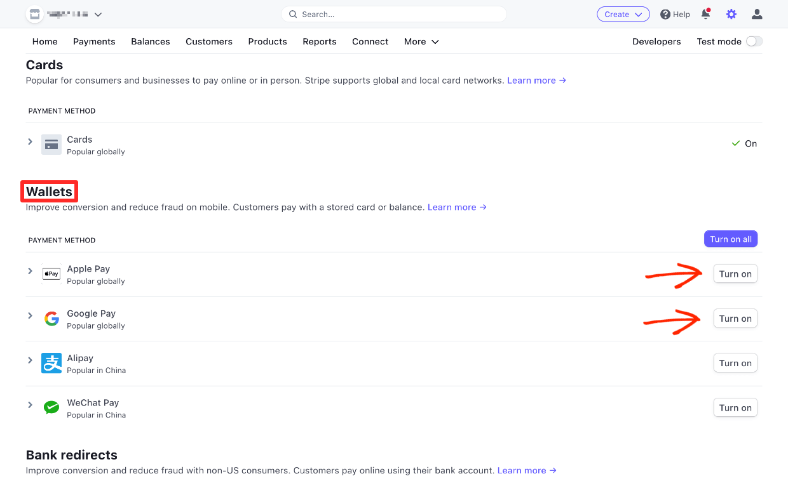Click the Google Pay name text
The height and width of the screenshot is (488, 788).
tap(92, 313)
